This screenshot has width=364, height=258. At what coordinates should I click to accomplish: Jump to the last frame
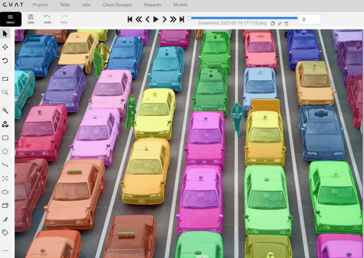(x=182, y=19)
